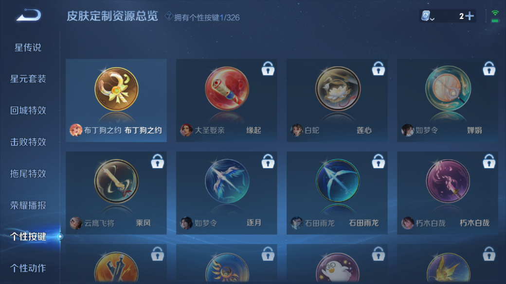Open the 回城特效 sidebar tab
506x284 pixels.
[28, 111]
